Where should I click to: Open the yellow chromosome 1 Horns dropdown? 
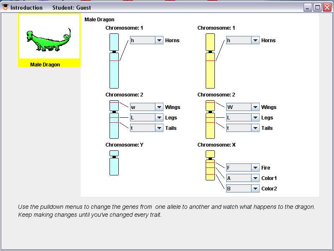pyautogui.click(x=243, y=40)
